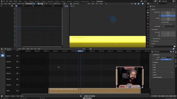
Task: Open Output properties tab icon
Action: point(148,13)
